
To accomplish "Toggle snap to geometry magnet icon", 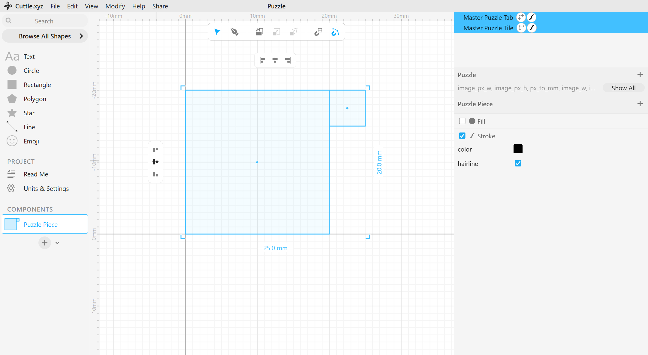I will (335, 32).
